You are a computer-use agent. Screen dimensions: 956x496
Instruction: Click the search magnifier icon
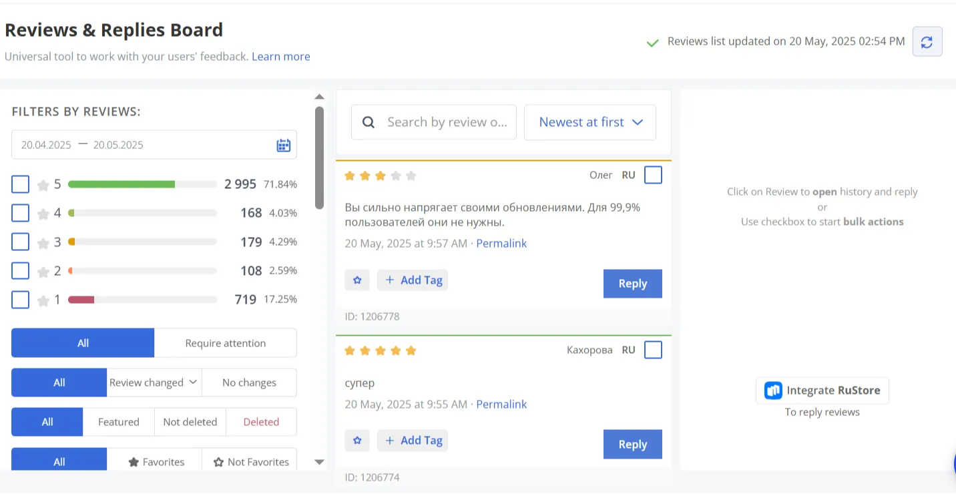tap(368, 122)
